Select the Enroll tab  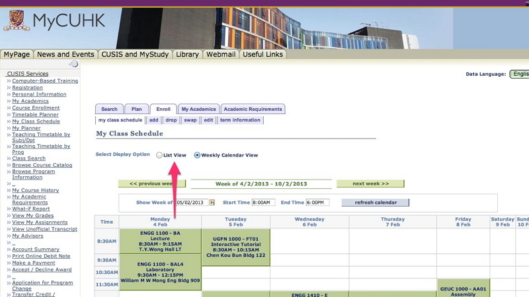163,109
